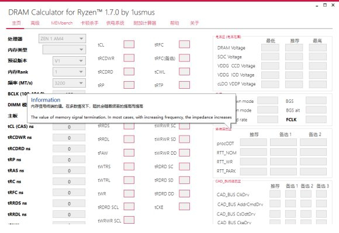Viewport: 339px width, 233px height.
Task: Click the tRFC ns value field
Action: (69, 192)
